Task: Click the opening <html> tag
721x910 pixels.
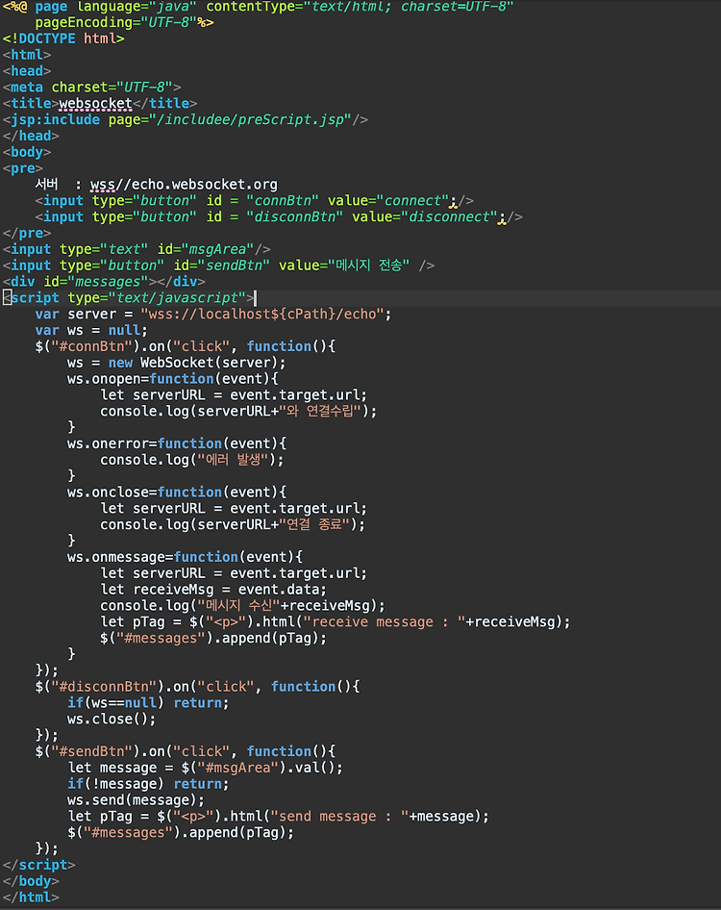Action: (27, 55)
